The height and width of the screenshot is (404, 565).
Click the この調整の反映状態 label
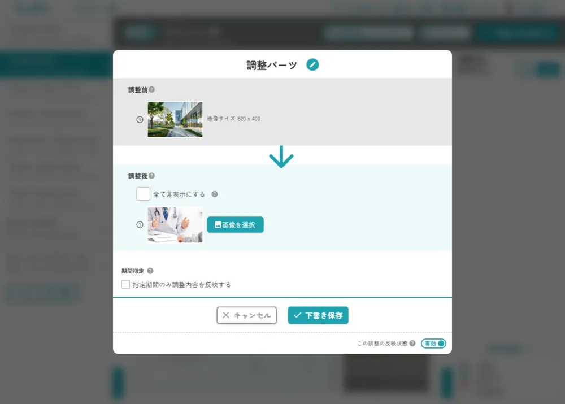pyautogui.click(x=382, y=344)
